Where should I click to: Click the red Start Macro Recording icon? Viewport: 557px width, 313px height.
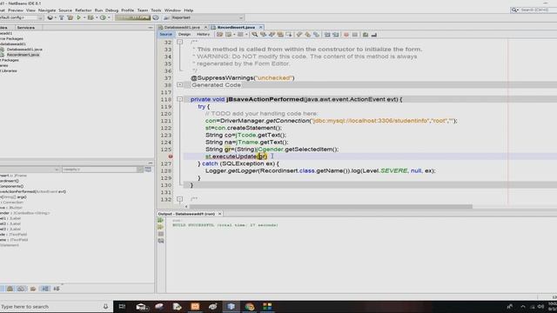coord(346,35)
